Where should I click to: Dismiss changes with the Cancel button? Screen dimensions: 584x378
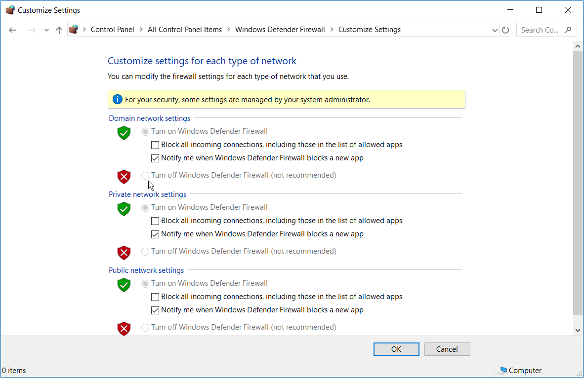tap(447, 349)
